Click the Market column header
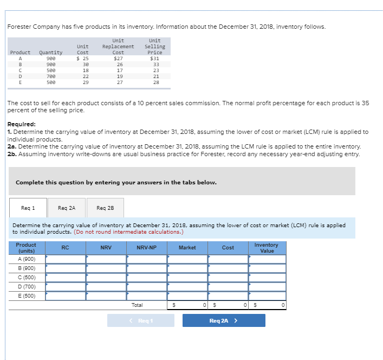The height and width of the screenshot is (360, 383). pos(187,248)
